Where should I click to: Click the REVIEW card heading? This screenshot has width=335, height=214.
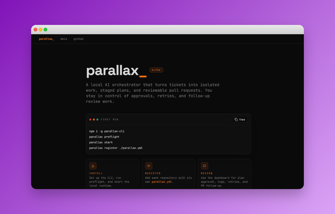(x=206, y=173)
